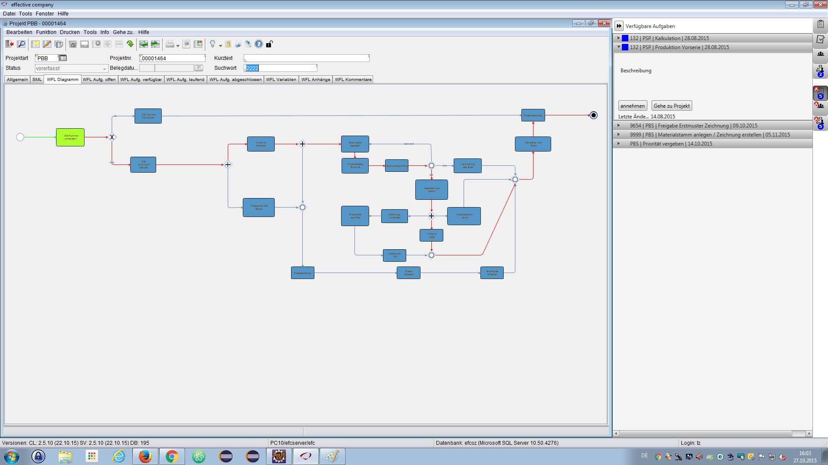Go to previous record with green left arrow

click(x=144, y=44)
